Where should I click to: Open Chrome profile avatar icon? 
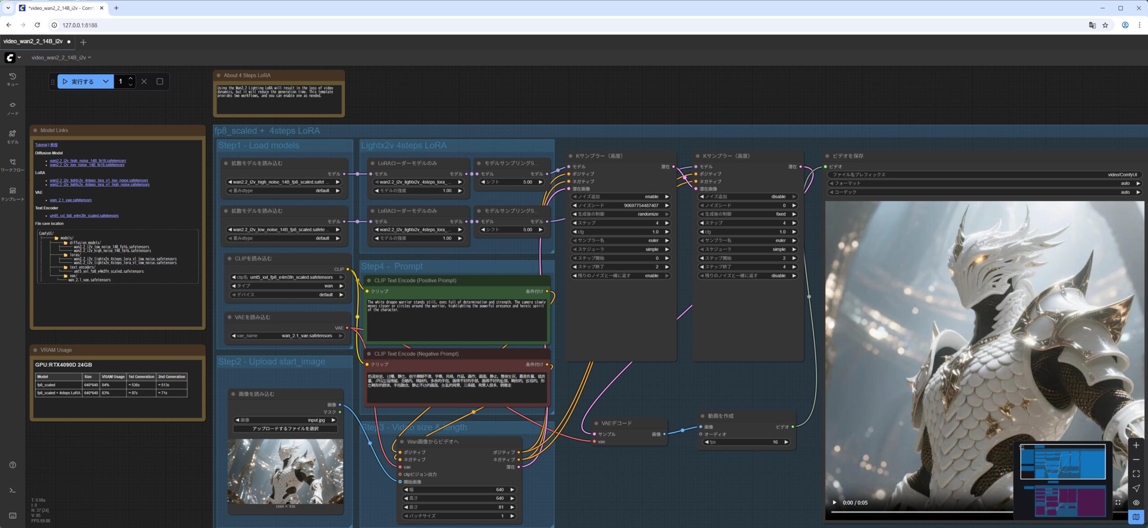coord(1125,25)
